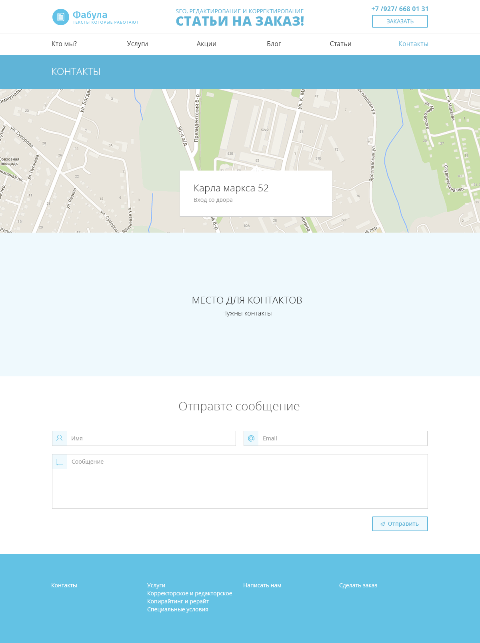Select Контакты in top navigation
The height and width of the screenshot is (643, 480).
[x=413, y=44]
